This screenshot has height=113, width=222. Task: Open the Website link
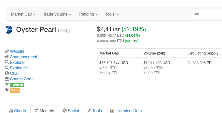[17, 51]
